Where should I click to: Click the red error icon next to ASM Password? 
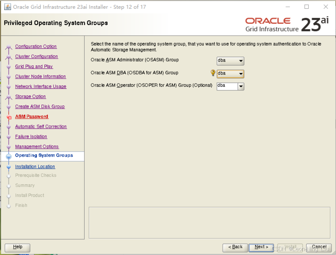pyautogui.click(x=9, y=117)
